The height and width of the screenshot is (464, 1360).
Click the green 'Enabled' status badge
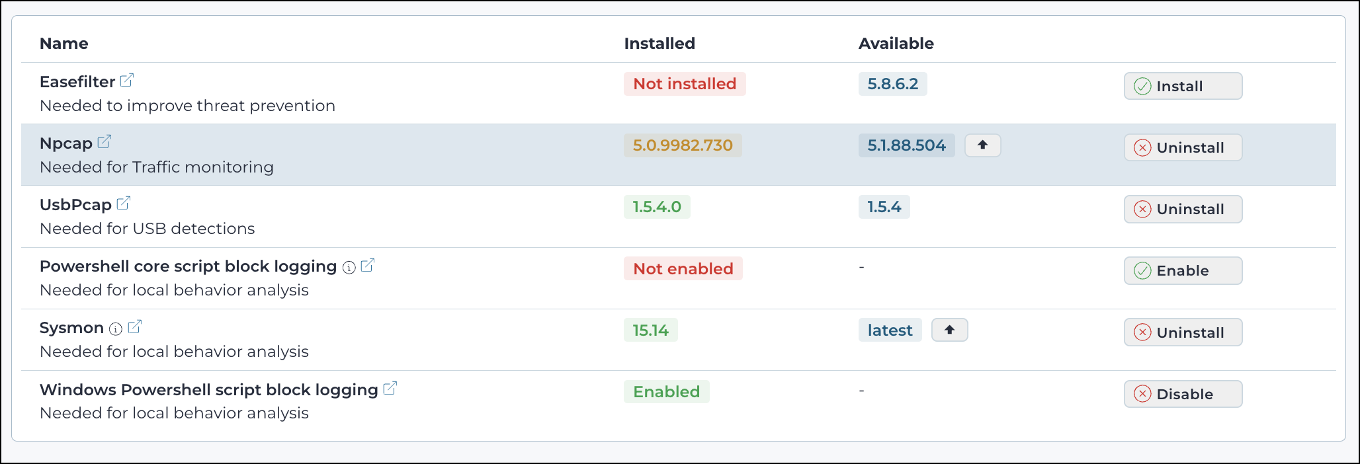(666, 391)
